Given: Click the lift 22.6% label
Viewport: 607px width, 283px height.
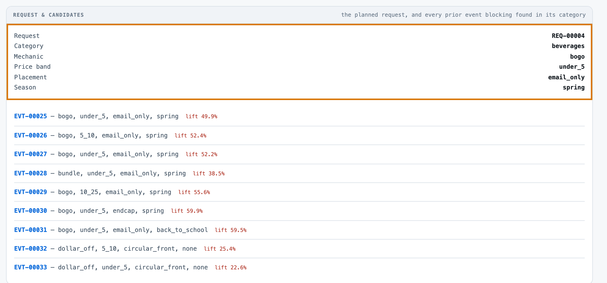Looking at the screenshot, I should [x=231, y=268].
